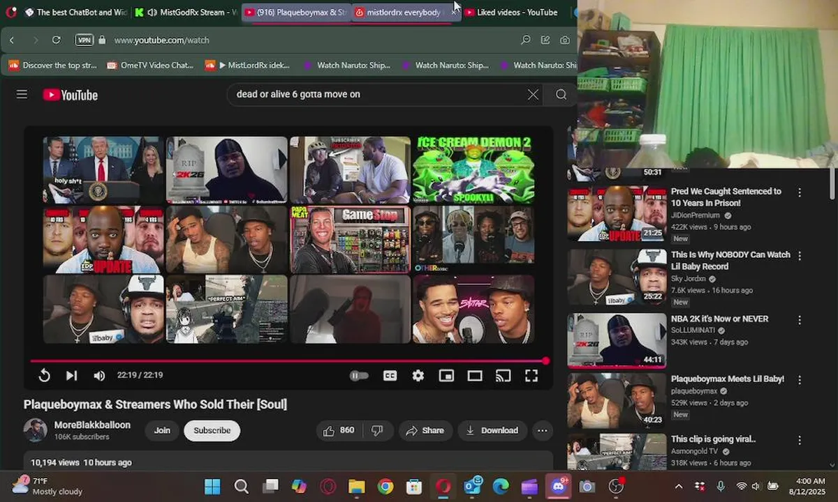Open the Opera main menu logo
The image size is (838, 502).
click(x=10, y=12)
